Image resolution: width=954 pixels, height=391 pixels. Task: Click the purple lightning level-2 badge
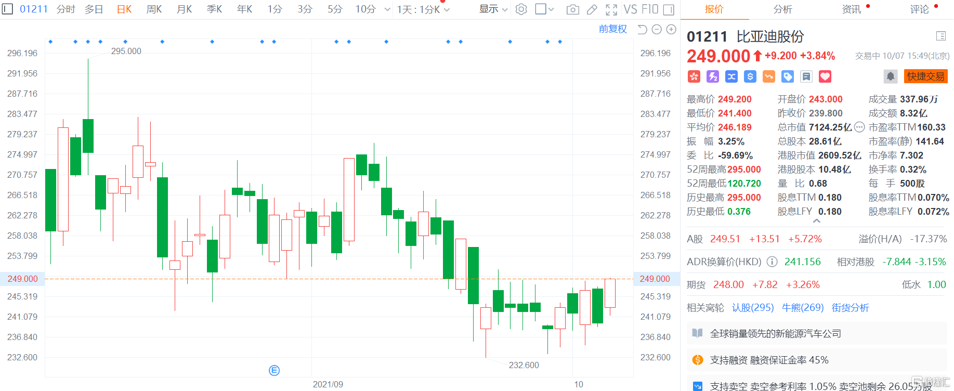(x=713, y=76)
